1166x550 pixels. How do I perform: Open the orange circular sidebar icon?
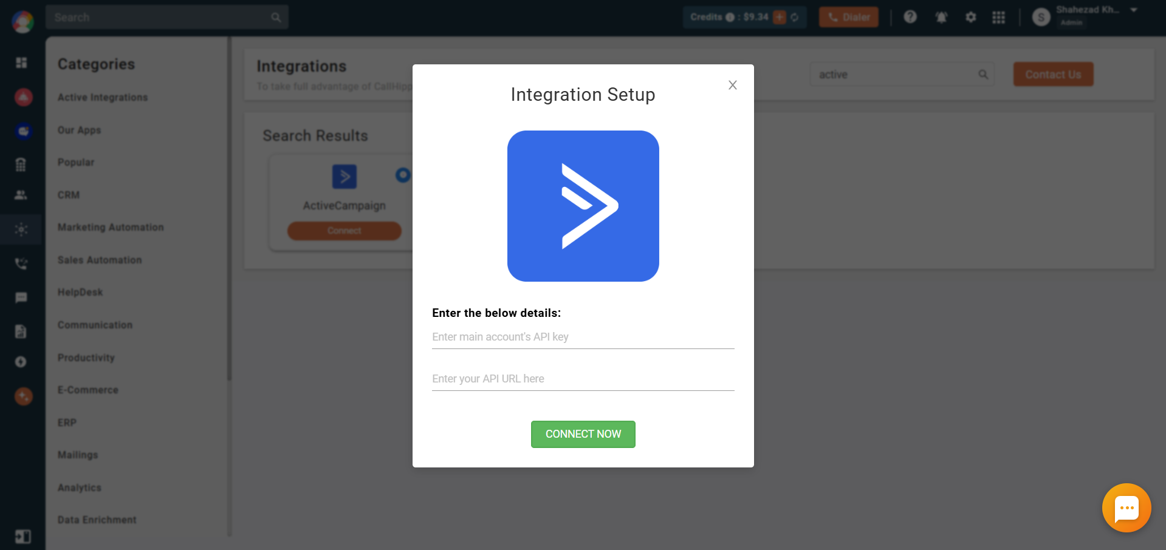pos(23,396)
